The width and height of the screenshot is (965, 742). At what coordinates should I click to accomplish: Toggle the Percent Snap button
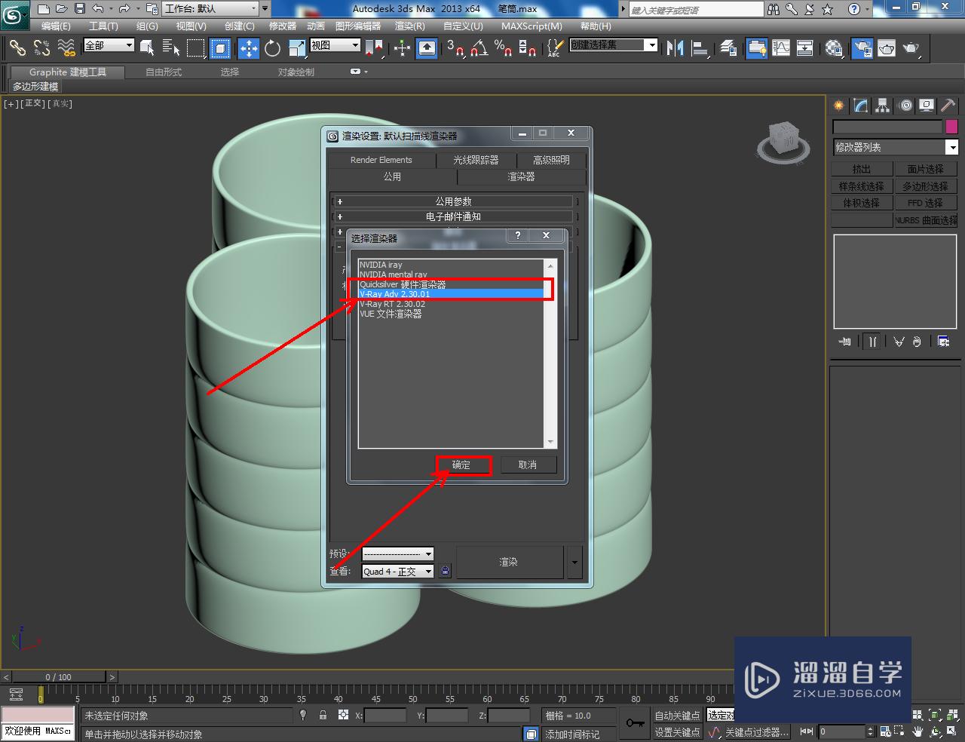[503, 48]
